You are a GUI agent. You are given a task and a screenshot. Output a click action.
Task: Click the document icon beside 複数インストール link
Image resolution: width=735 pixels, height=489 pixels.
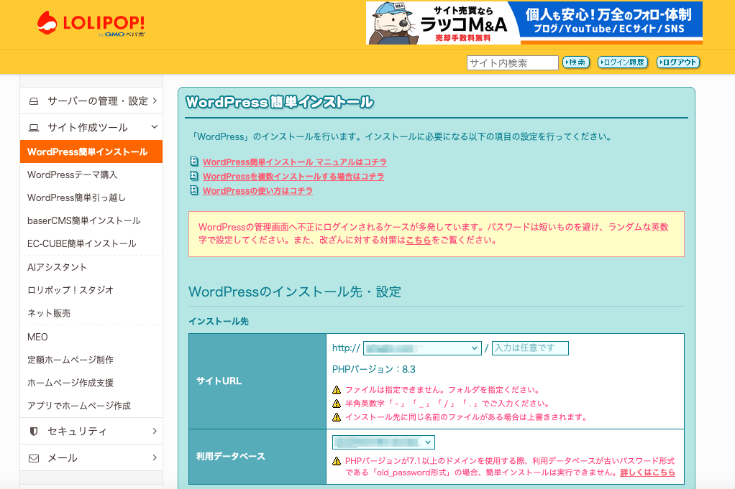[193, 176]
